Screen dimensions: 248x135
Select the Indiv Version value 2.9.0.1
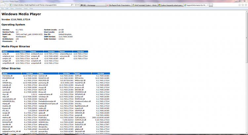[62, 39]
